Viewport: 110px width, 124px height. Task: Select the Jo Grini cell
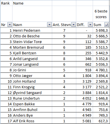click(32, 70)
